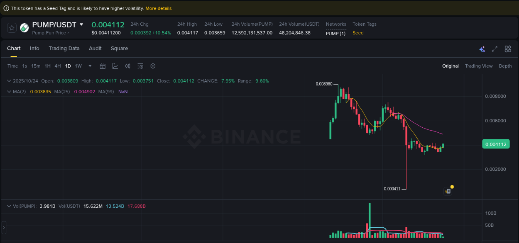Collapse the MA indicator row chevron
This screenshot has width=519, height=243.
[9, 92]
